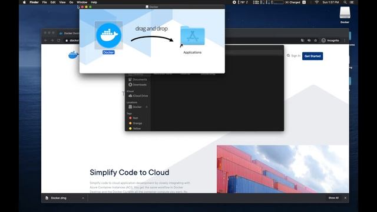Select the Yellow tag in Finder sidebar

[x=135, y=128]
